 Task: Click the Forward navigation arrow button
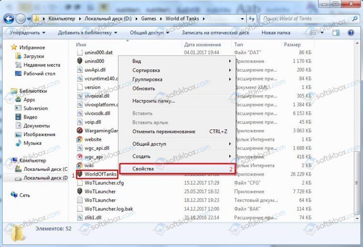(21, 19)
